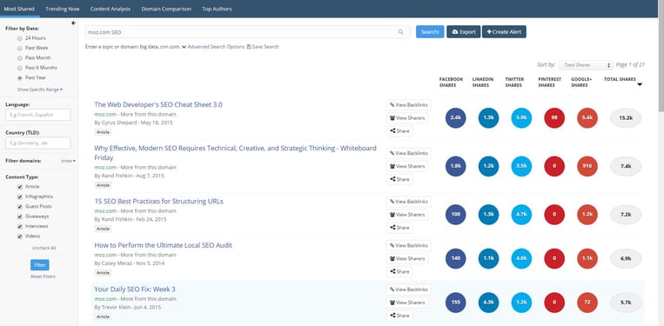Screen dimensions: 664x326
Task: Click the magnifier icon in the search box
Action: [x=400, y=31]
